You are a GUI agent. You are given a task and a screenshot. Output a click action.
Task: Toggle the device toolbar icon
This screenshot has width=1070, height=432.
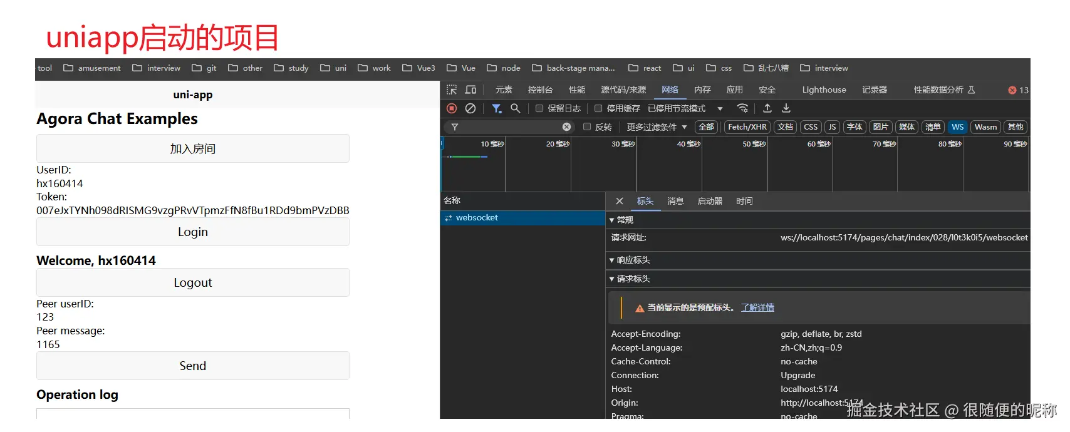point(470,90)
